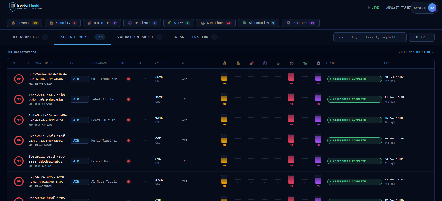Open the Biosecurity category chip
This screenshot has width=442, height=201.
pos(259,23)
